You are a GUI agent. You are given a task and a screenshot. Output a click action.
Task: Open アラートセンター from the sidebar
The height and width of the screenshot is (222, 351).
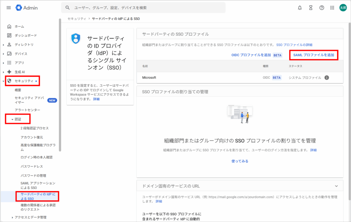click(x=27, y=110)
